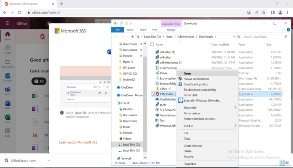Choose Open in context menu
This screenshot has height=168, width=293.
tap(207, 73)
